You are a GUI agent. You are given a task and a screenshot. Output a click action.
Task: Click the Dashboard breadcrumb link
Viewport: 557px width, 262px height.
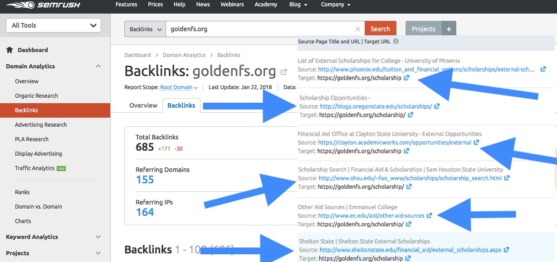click(x=137, y=55)
